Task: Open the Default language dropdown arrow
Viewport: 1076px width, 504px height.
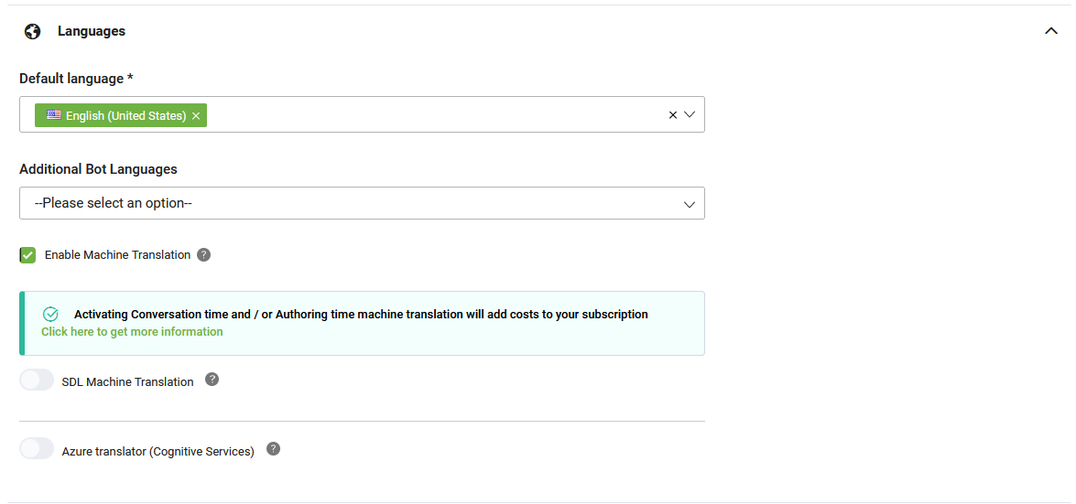Action: coord(690,114)
